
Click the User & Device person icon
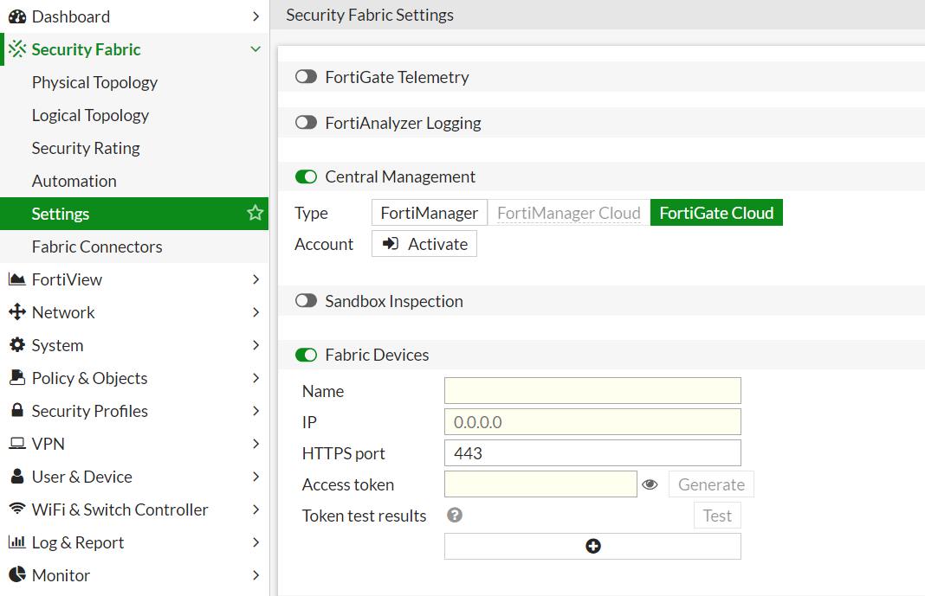click(x=17, y=476)
